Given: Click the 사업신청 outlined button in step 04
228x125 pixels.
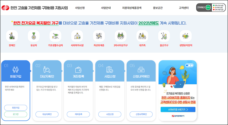Looking at the screenshot, I should click(x=110, y=114).
